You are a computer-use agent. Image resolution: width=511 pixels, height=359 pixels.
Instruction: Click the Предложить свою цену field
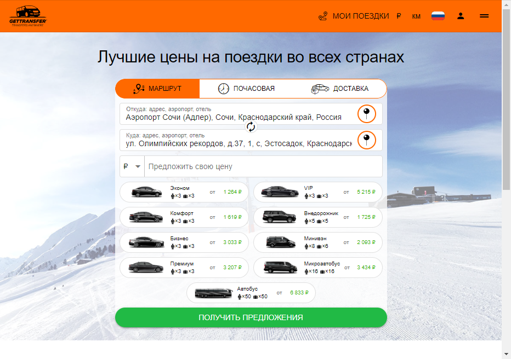point(263,166)
